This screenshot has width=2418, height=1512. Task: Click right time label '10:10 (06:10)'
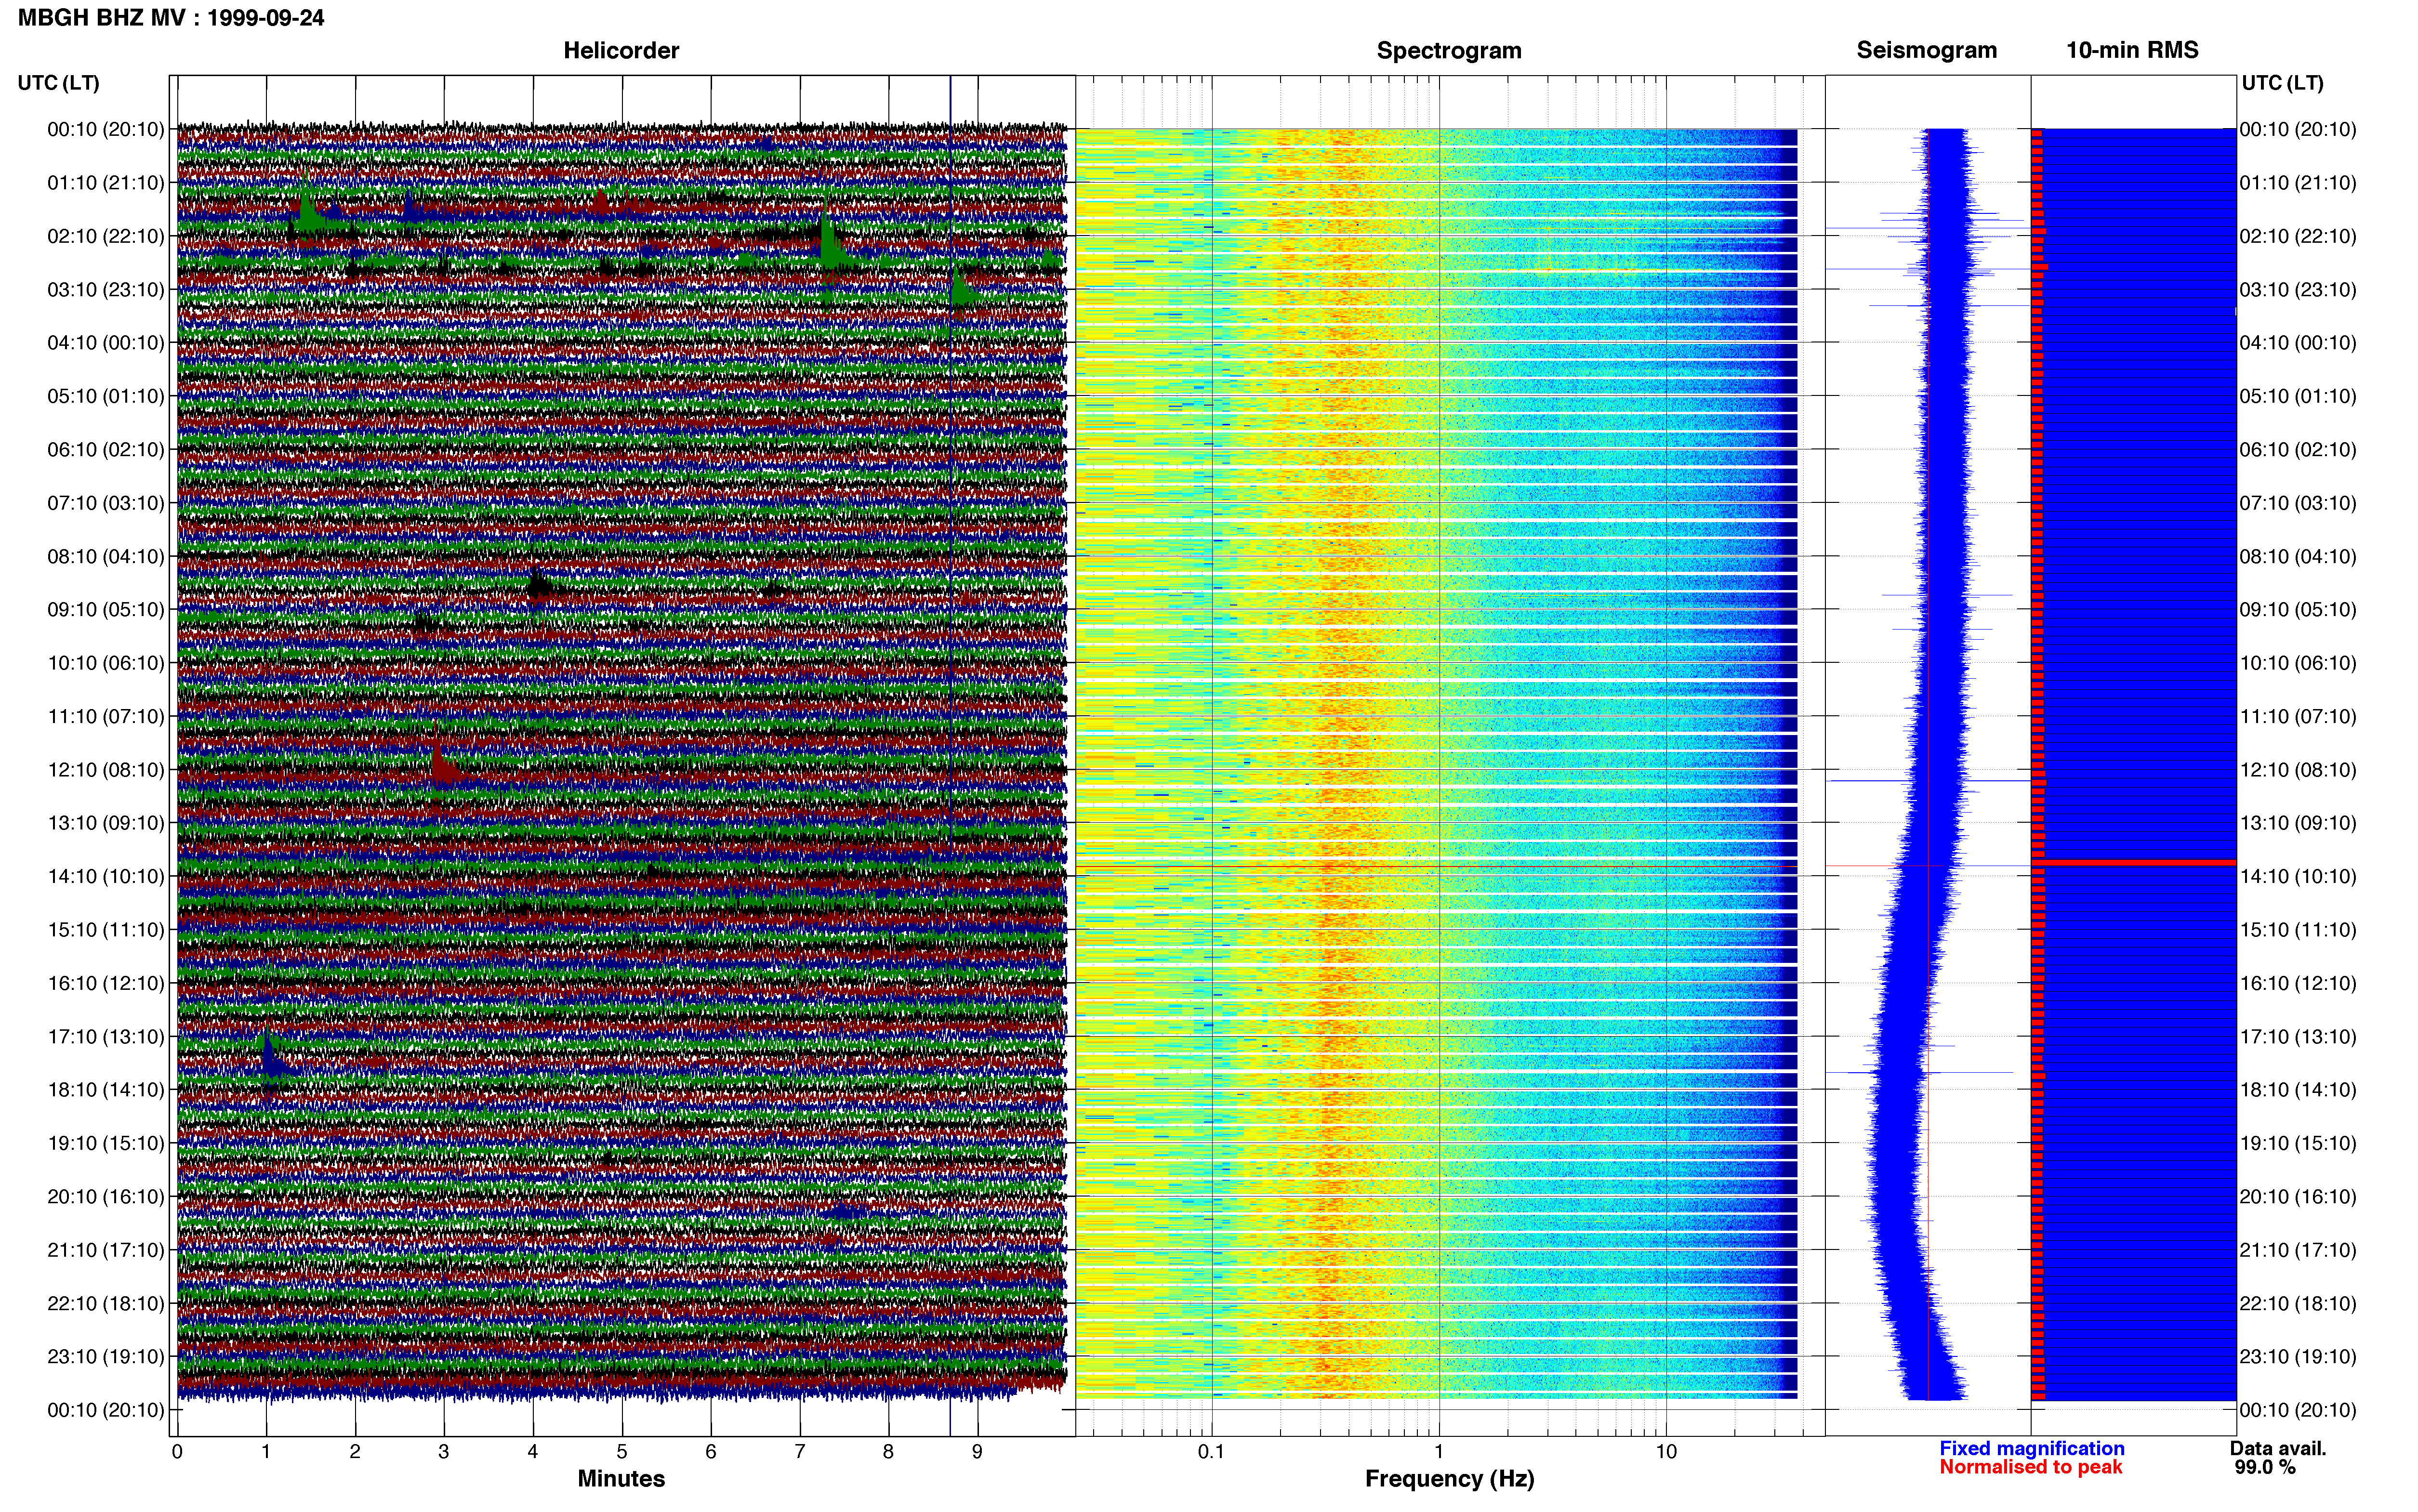pos(2298,663)
